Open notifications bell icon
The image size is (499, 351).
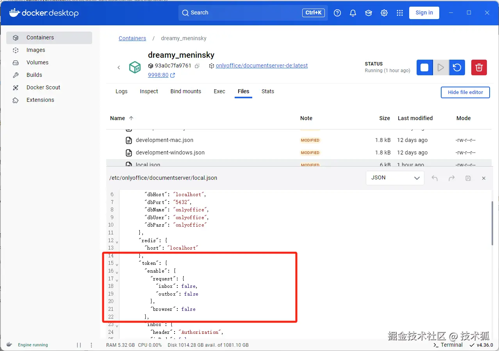[353, 13]
